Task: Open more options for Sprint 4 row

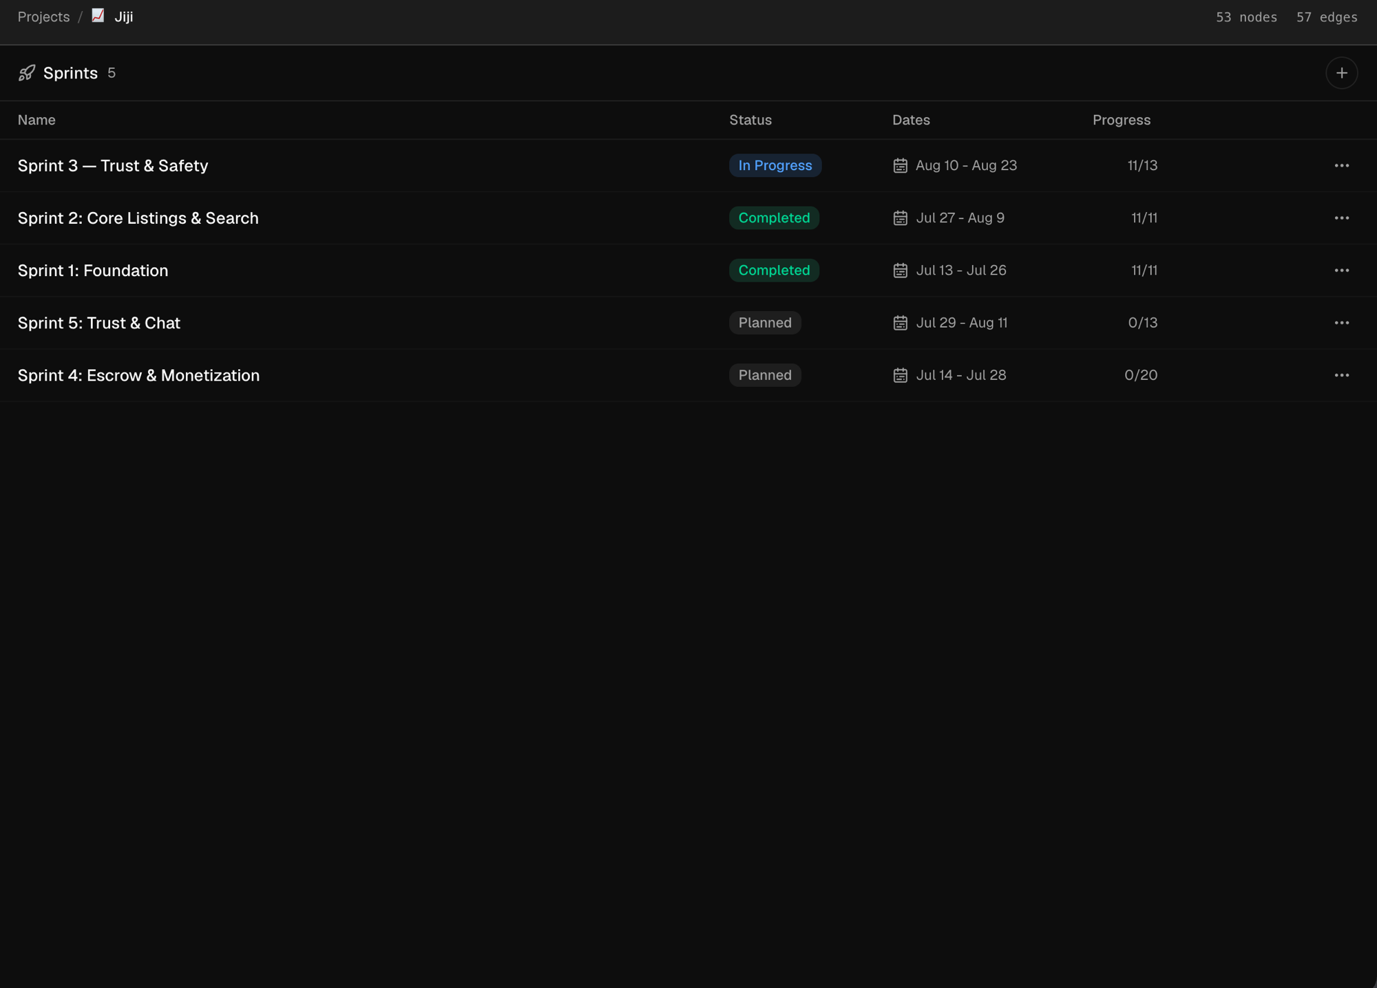Action: pos(1341,375)
